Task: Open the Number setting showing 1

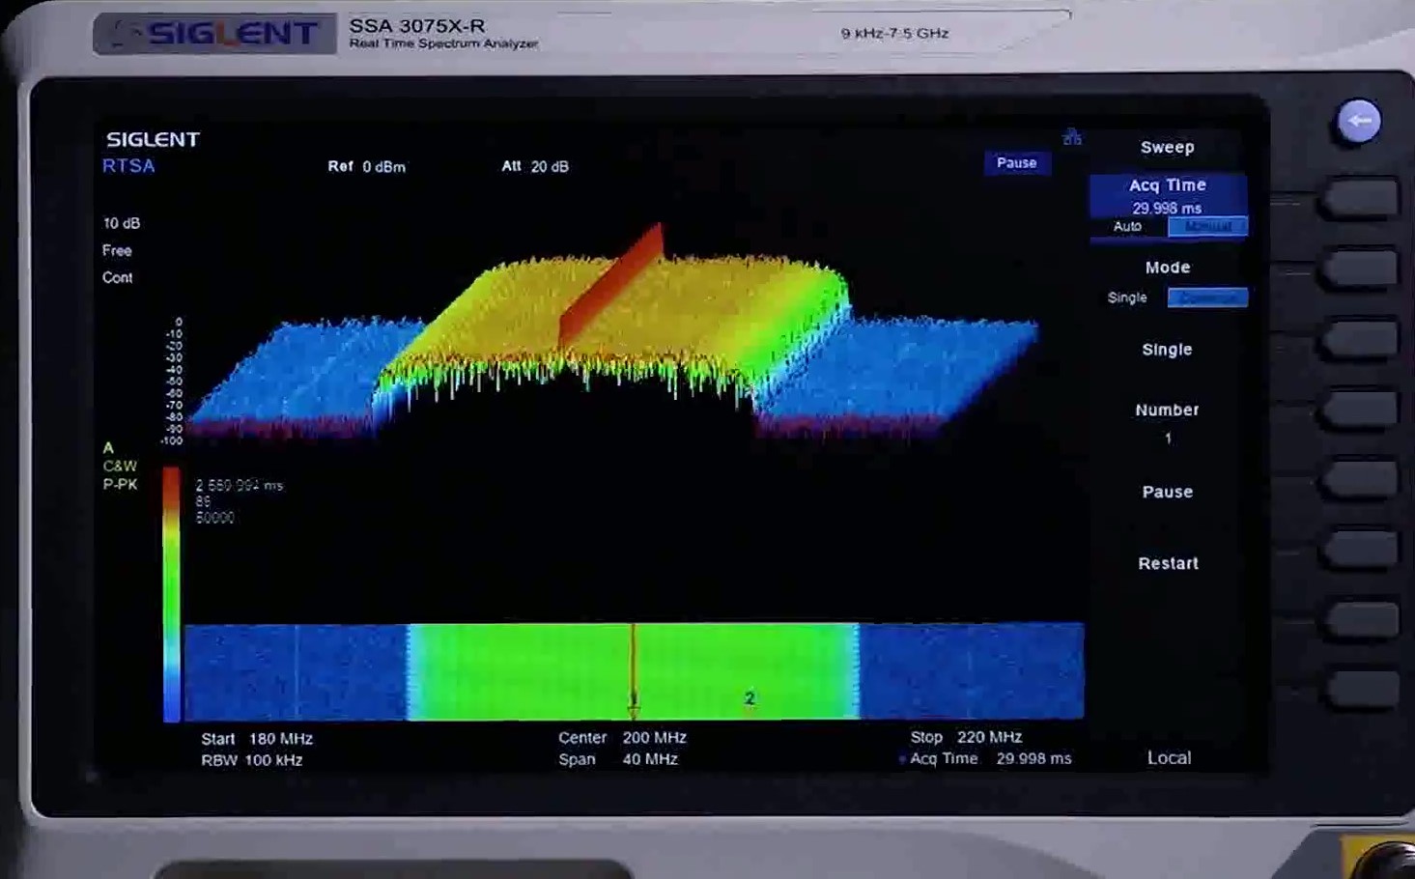Action: [1167, 422]
